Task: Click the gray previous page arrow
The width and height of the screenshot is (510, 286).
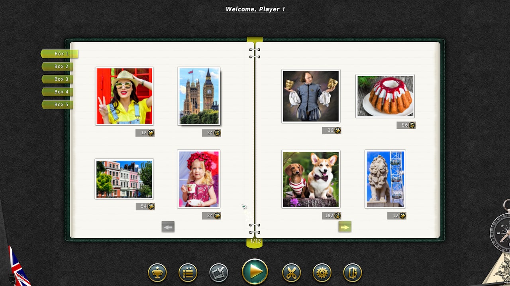Action: coord(168,227)
